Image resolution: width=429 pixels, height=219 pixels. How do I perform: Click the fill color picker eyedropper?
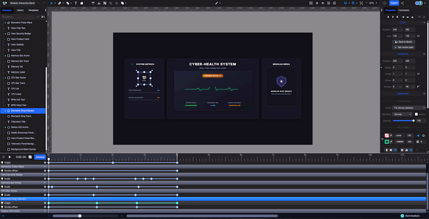point(391,135)
